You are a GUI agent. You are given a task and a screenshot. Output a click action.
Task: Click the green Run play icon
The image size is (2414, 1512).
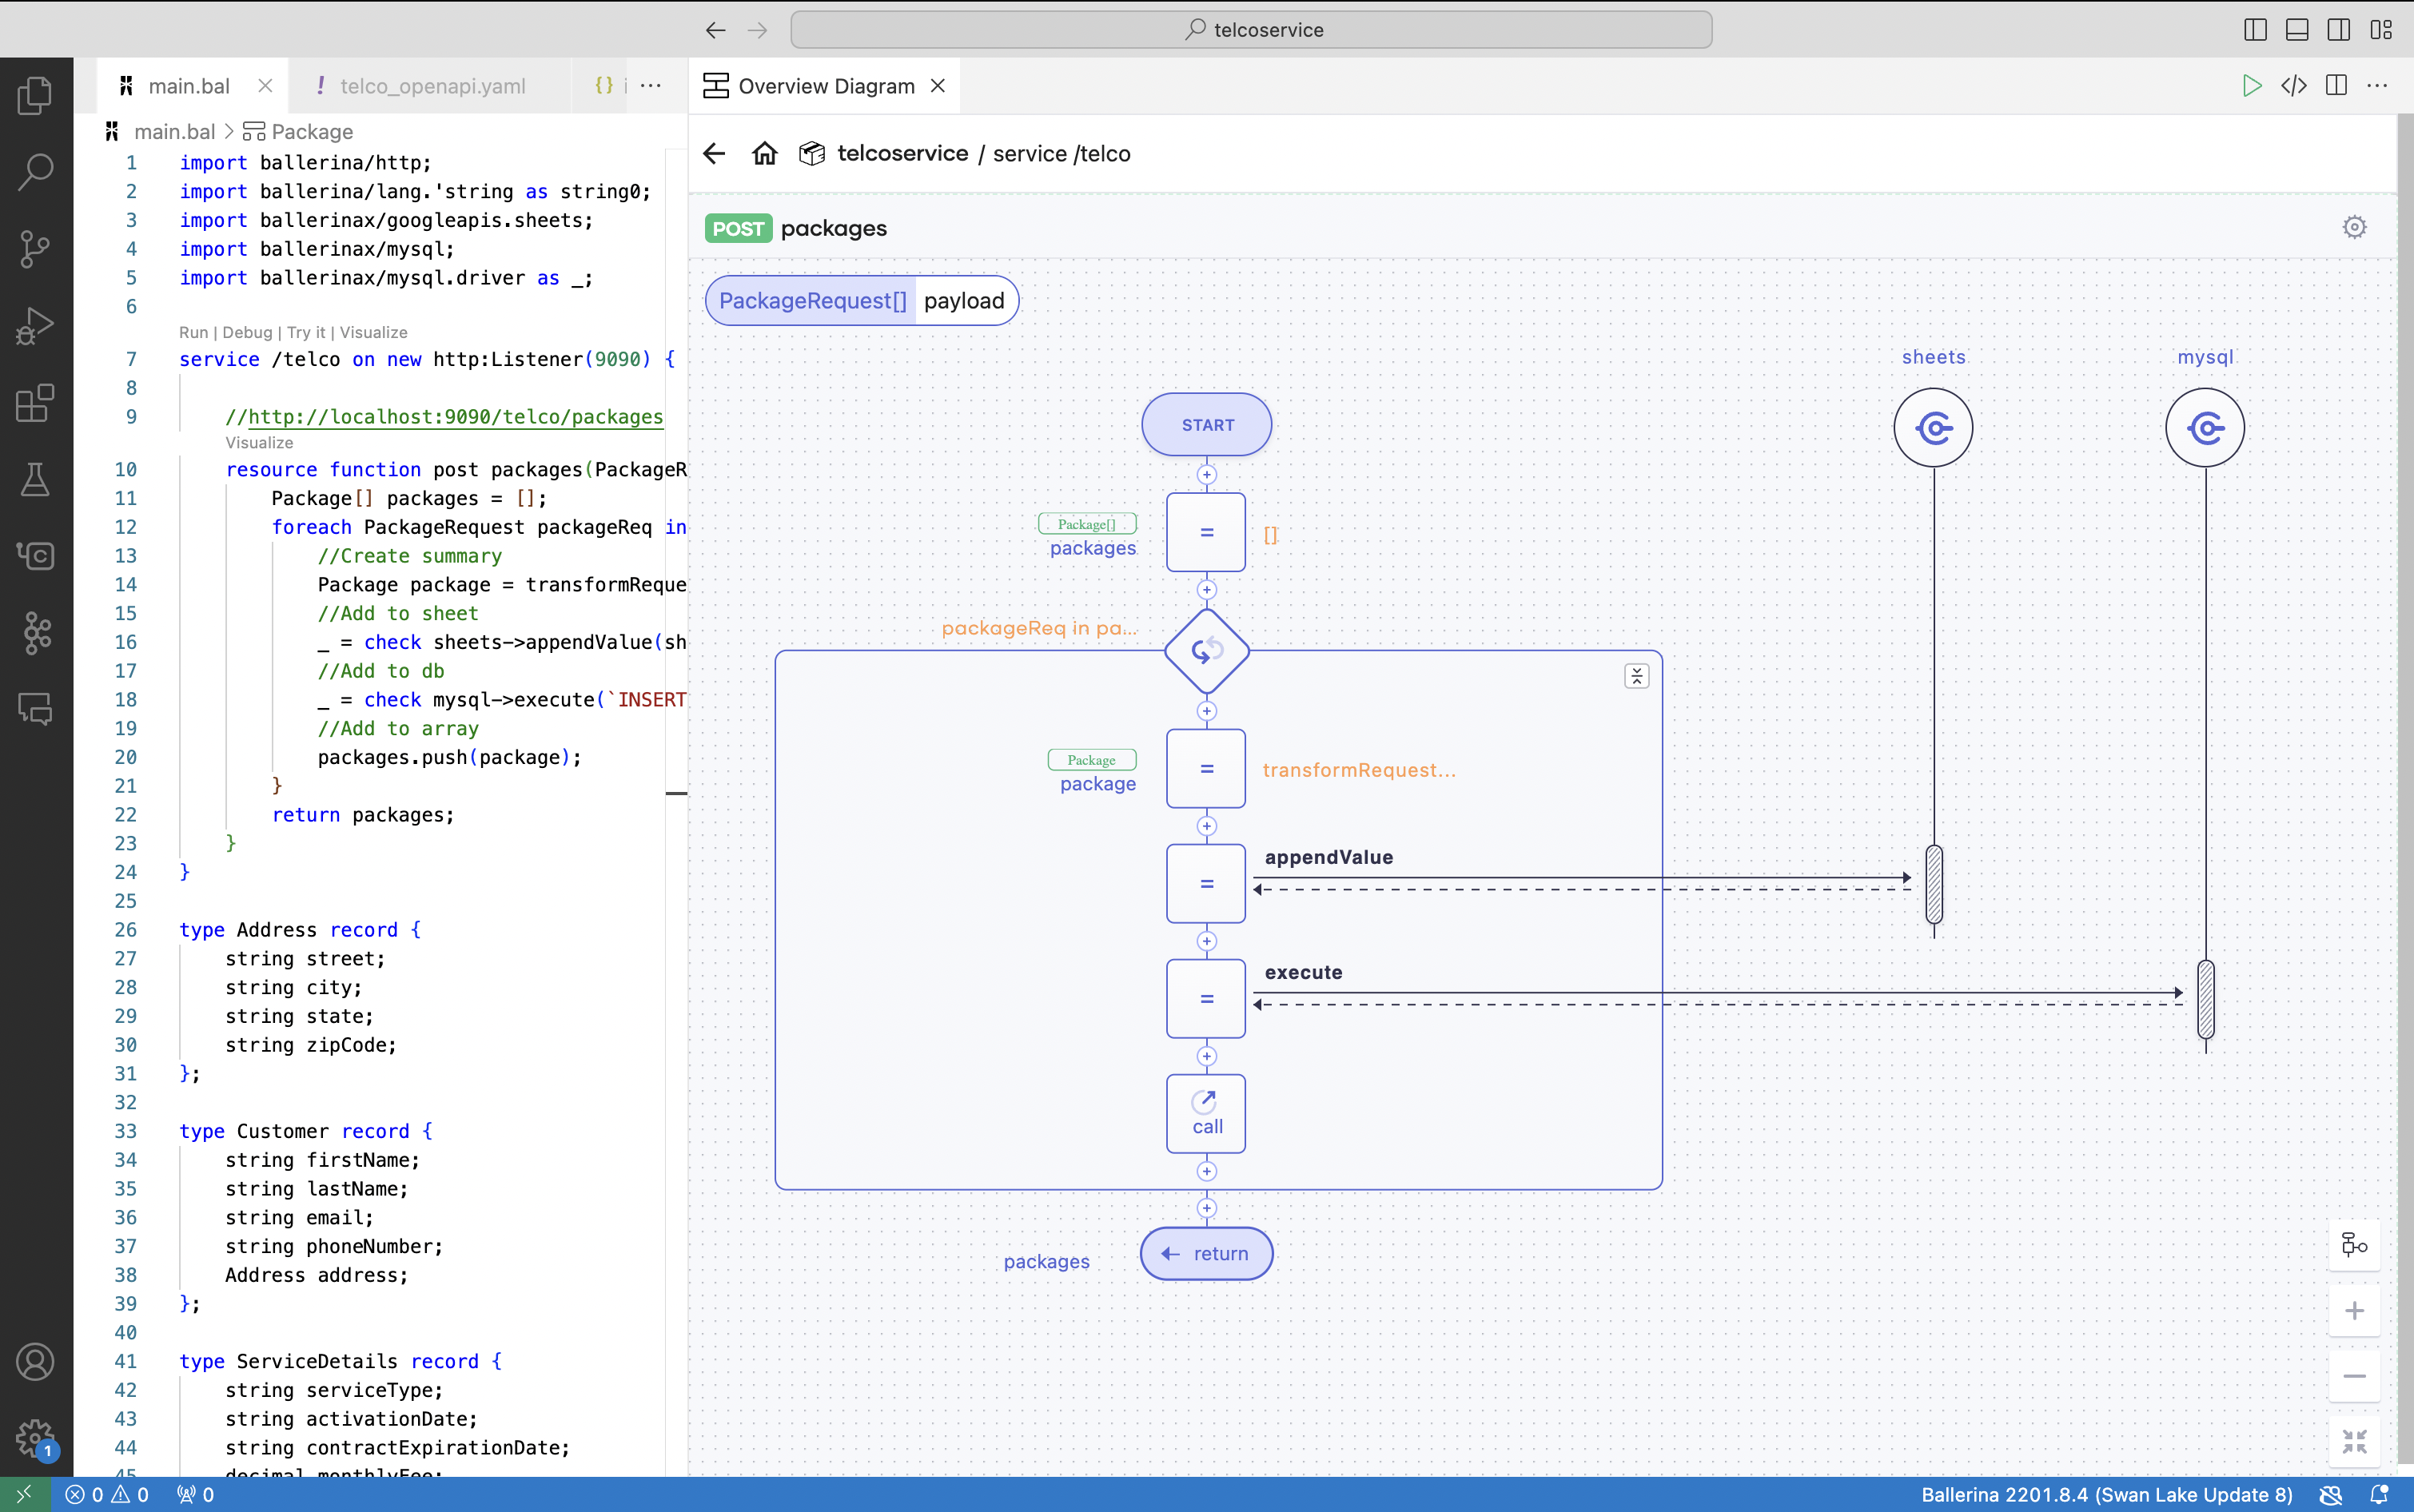pos(2251,86)
